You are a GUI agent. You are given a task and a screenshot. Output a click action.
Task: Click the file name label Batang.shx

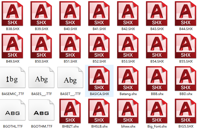point(128,94)
